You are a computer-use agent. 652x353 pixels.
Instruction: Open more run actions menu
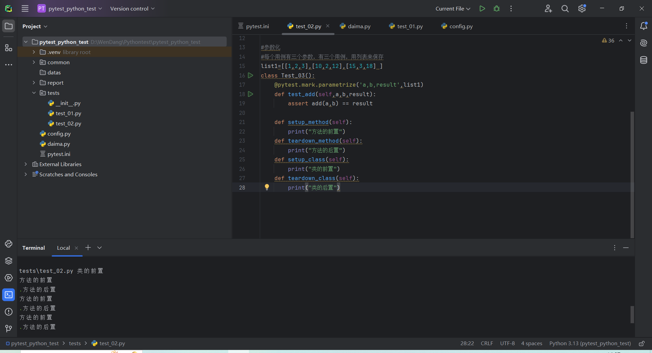click(511, 8)
